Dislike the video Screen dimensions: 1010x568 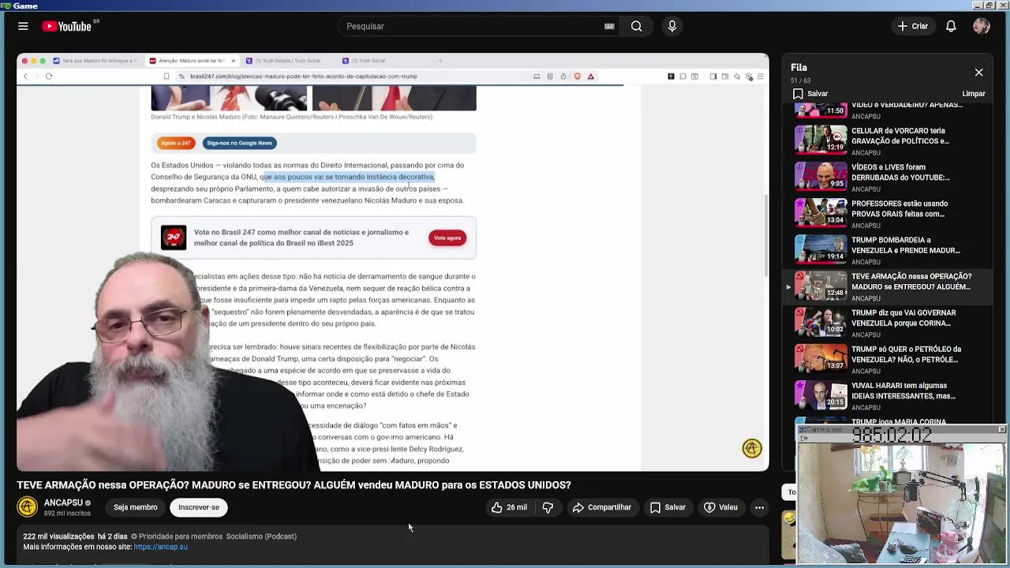tap(548, 507)
